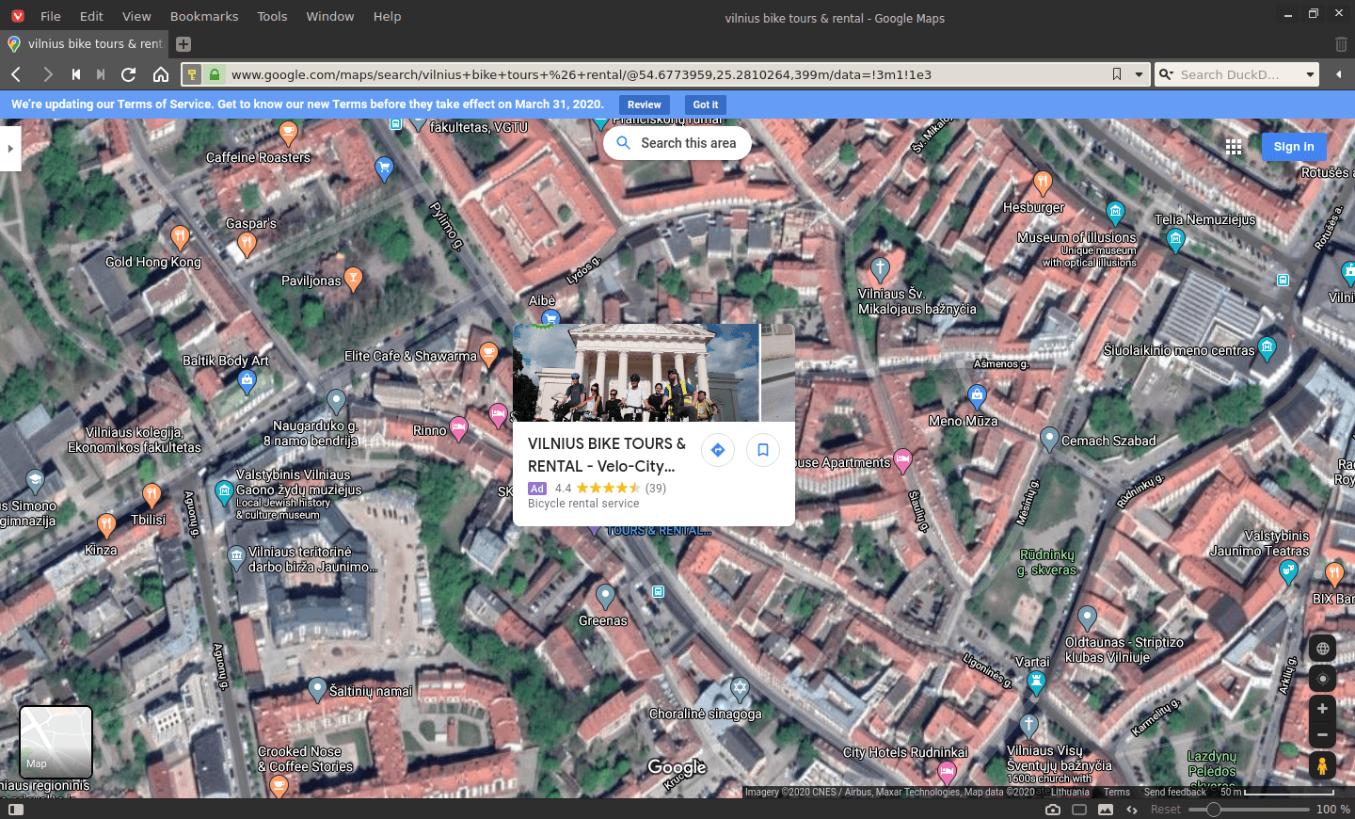Toggle image loading in status bar
1355x819 pixels.
click(x=1106, y=810)
